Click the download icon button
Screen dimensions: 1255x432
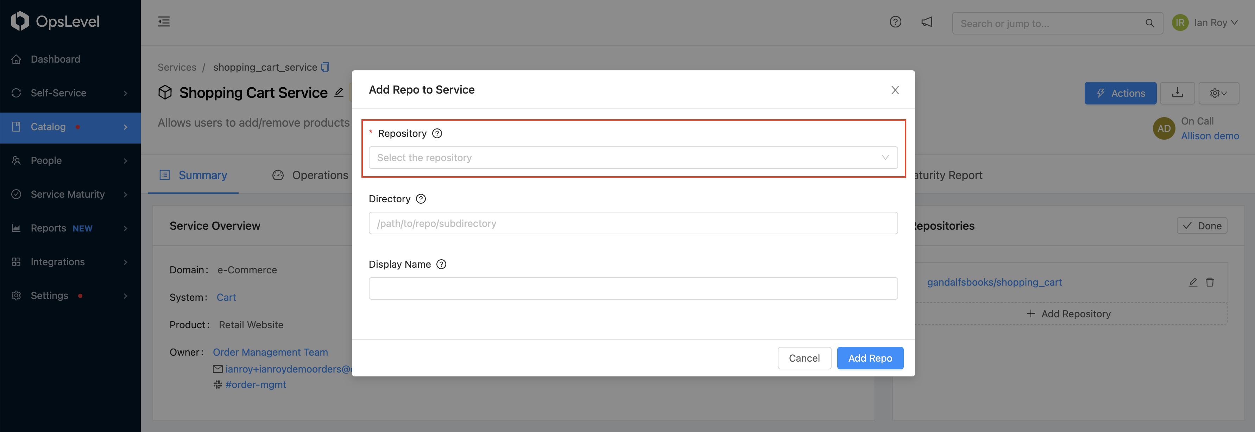1177,93
